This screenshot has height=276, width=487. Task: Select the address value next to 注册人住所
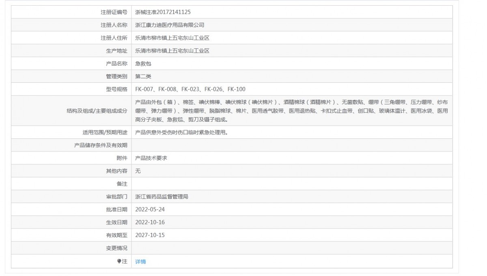172,38
